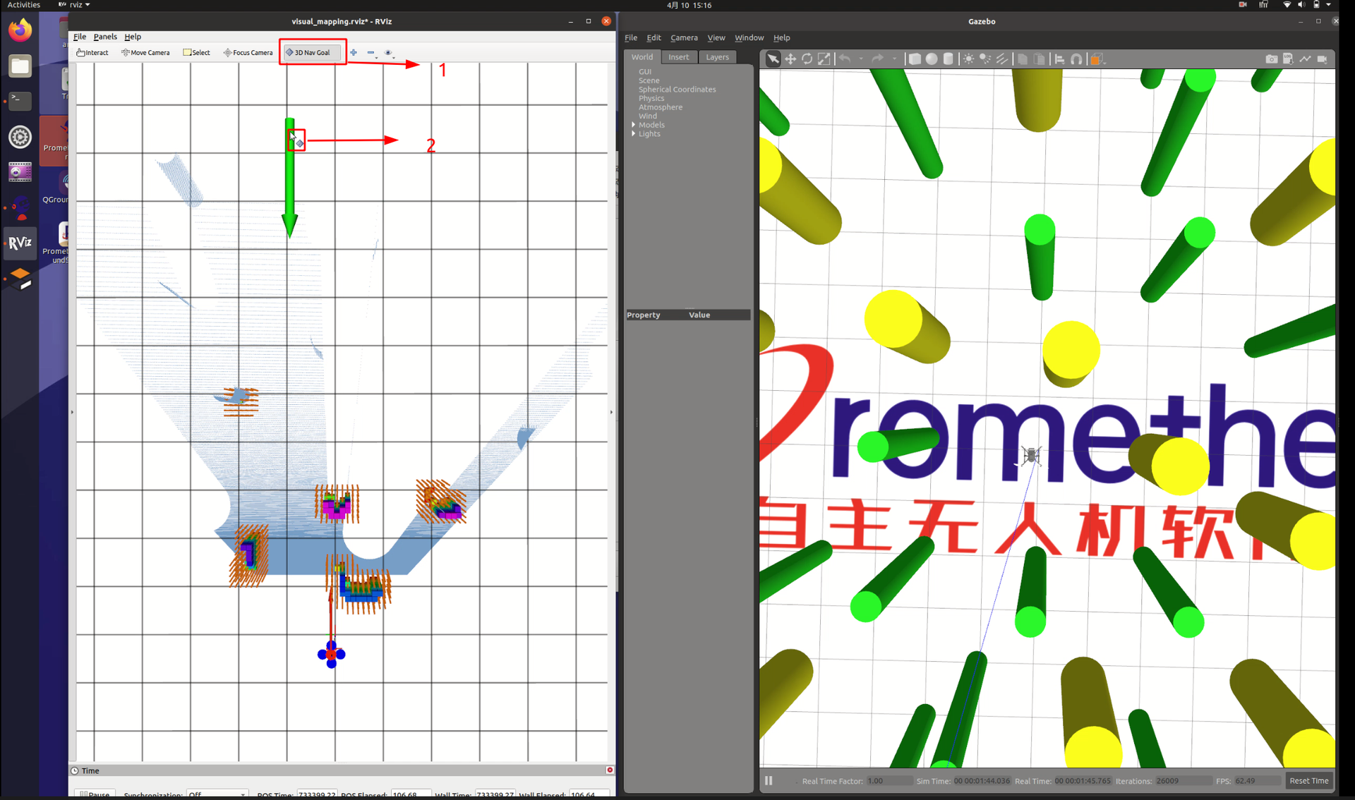Activate the Move Camera tool in RViz
Screen dimensions: 1355x800
click(x=145, y=52)
